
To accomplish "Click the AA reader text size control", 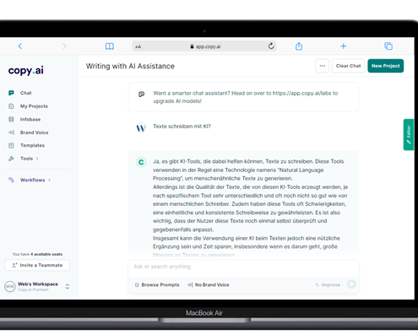I will pos(138,46).
